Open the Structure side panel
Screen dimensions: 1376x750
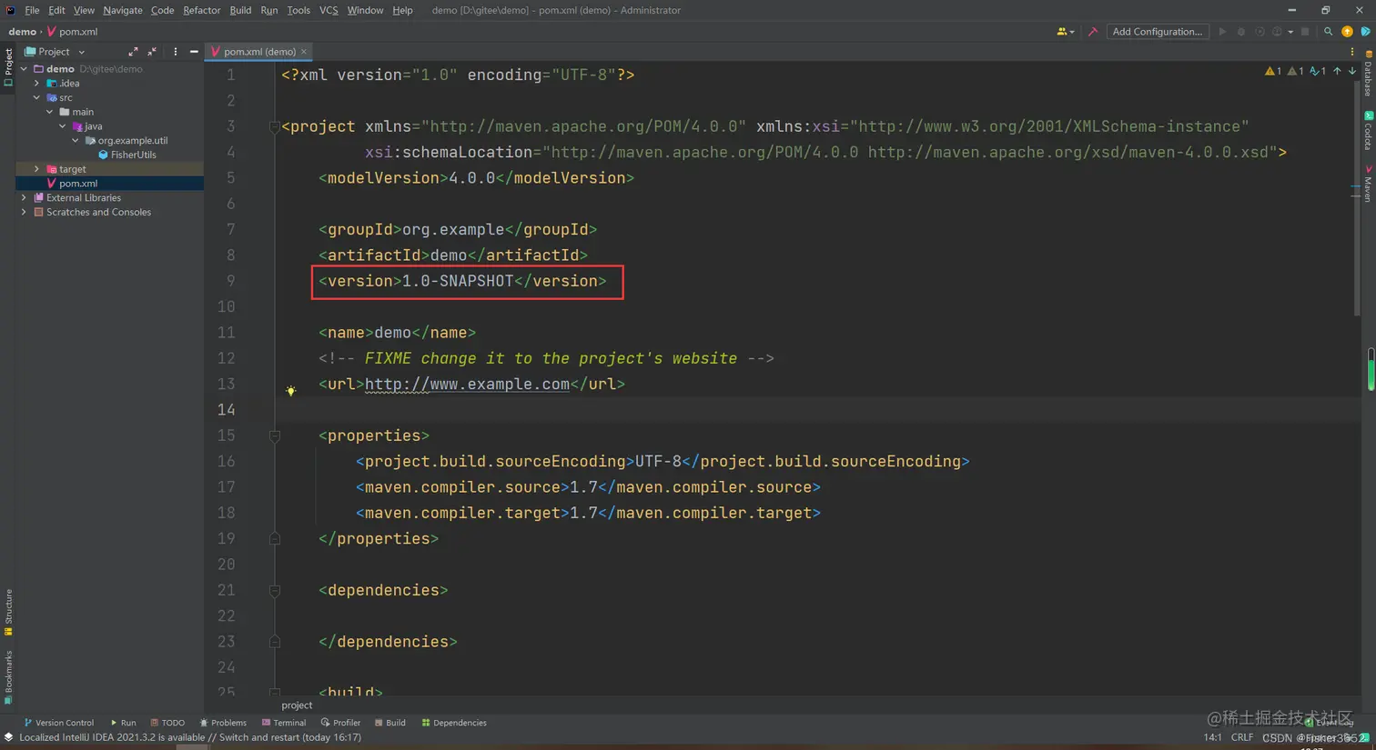tap(8, 613)
